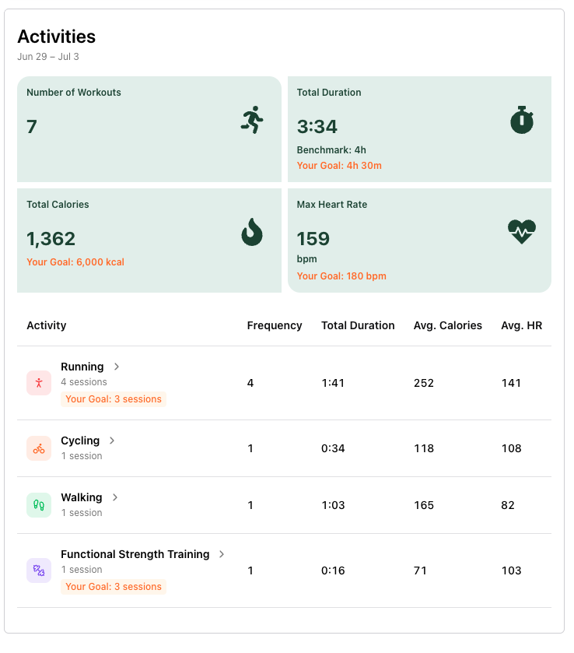Open the Functional Strength Training details
The image size is (574, 653).
135,554
